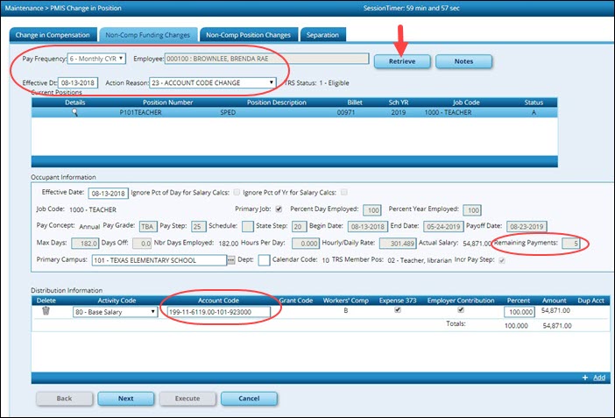Image resolution: width=615 pixels, height=418 pixels.
Task: Click the distribution Percent field
Action: click(520, 312)
